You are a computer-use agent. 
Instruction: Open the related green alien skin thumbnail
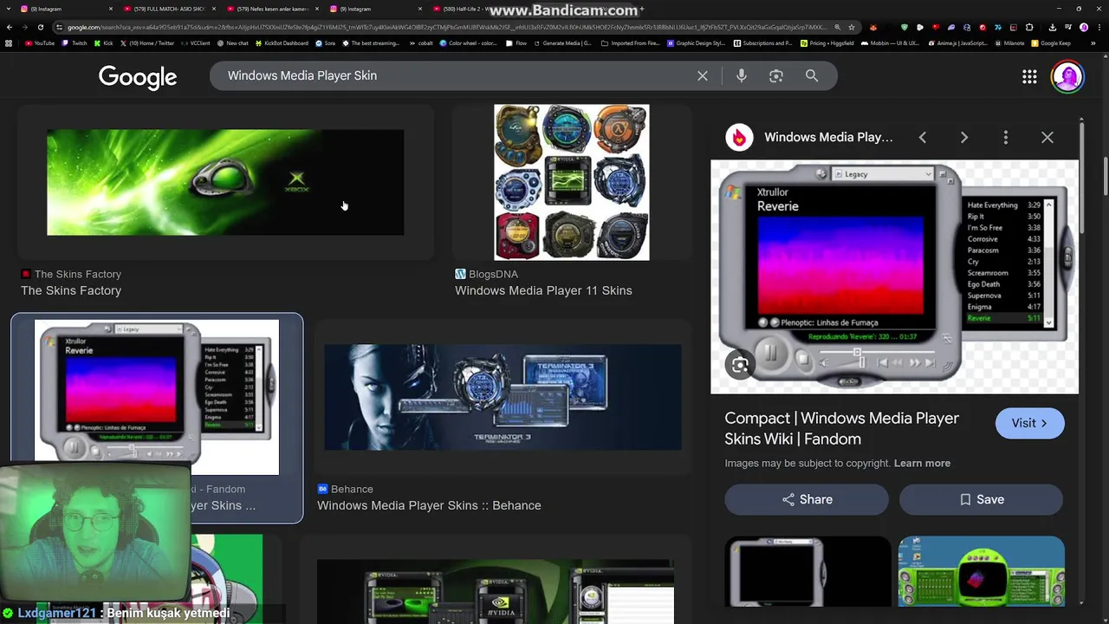981,570
